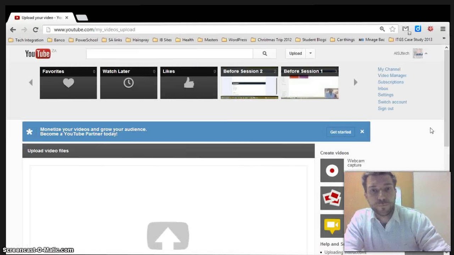Click the search magnifier button on YouTube

(265, 53)
